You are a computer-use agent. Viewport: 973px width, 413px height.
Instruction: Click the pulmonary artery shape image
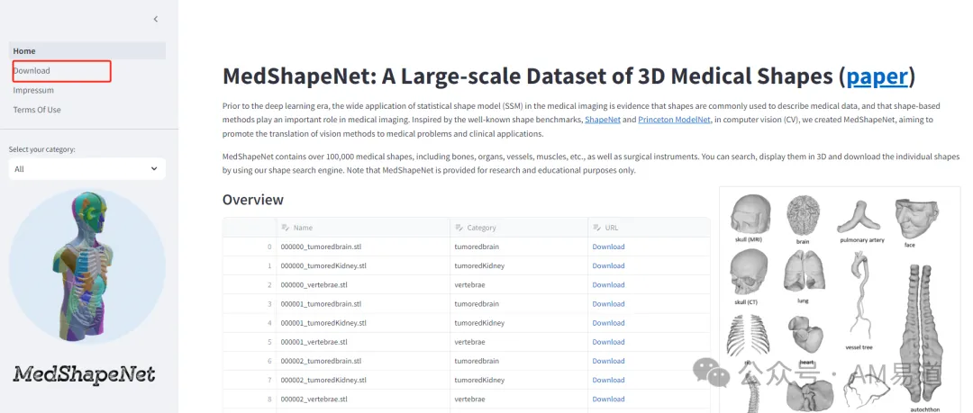pos(859,218)
